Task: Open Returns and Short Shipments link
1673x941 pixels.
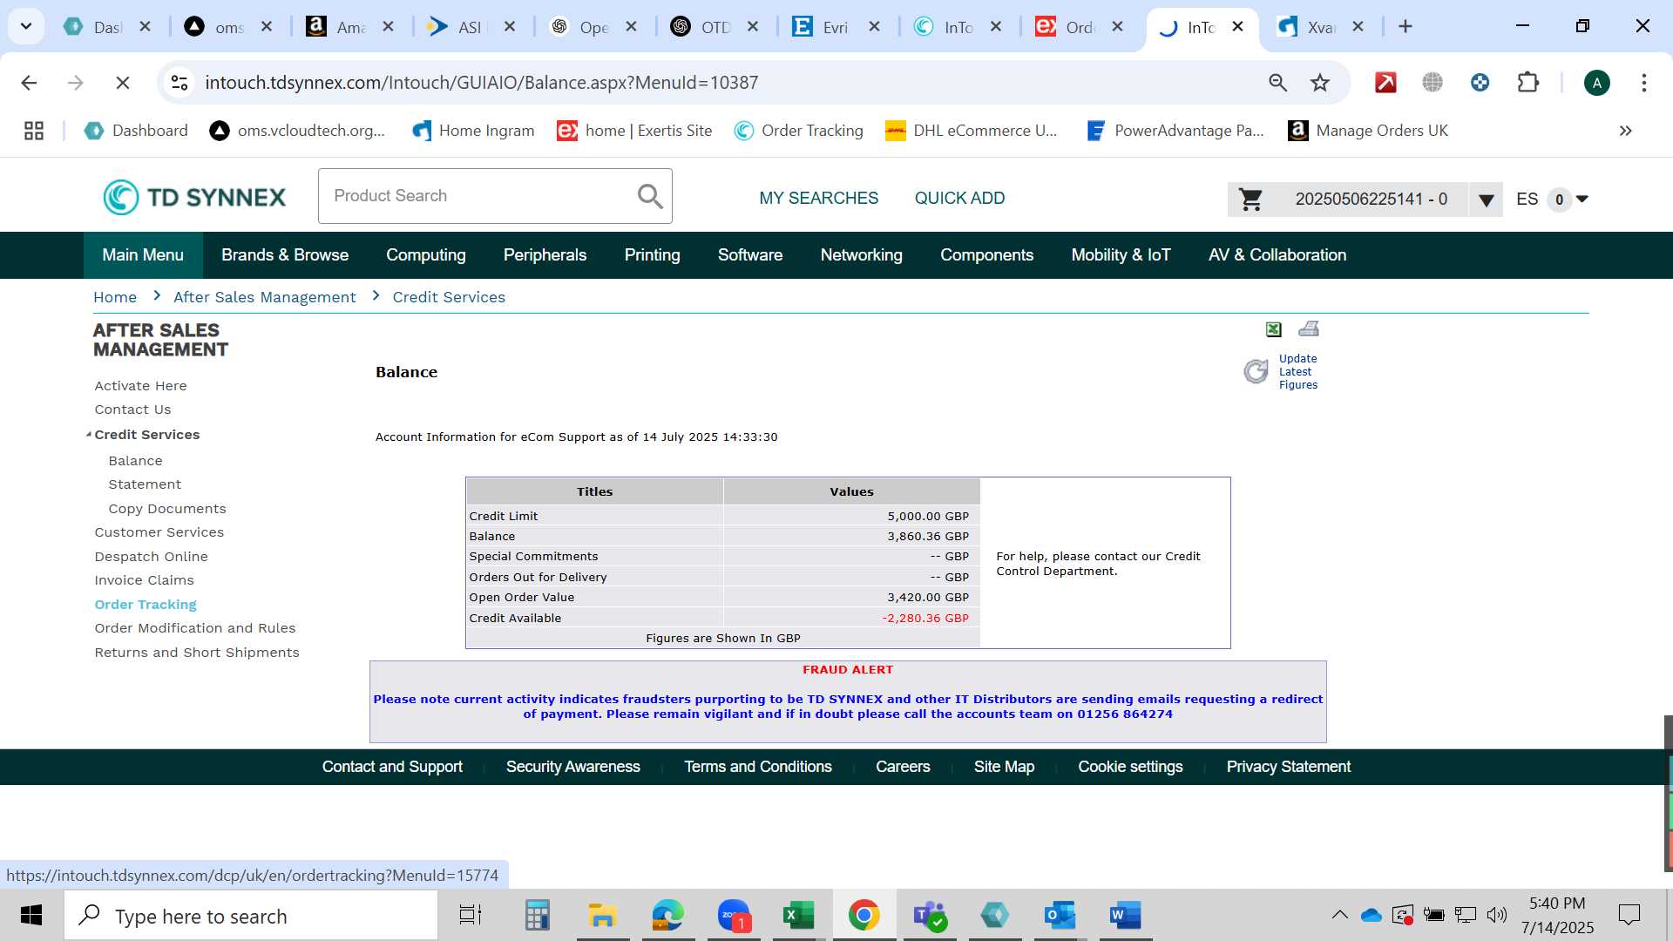Action: pos(197,653)
